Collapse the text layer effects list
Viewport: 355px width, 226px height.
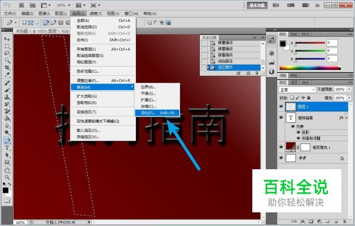coord(347,118)
